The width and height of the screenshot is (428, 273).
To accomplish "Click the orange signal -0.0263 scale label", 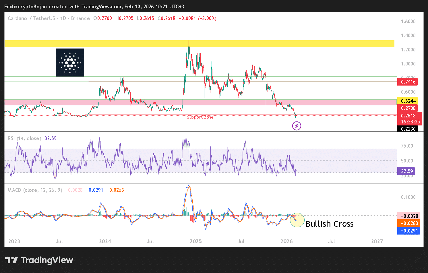I will (x=409, y=223).
